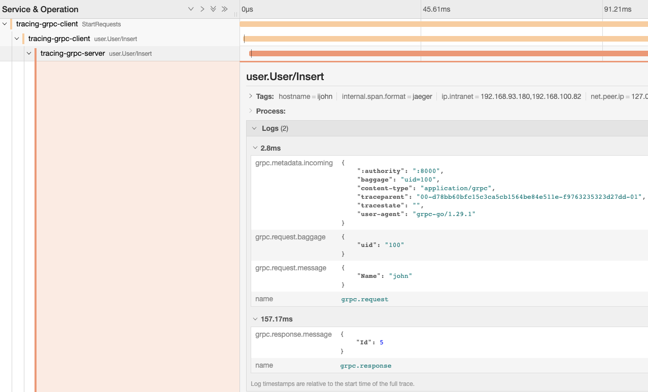Expand the Process section
648x392 pixels.
coord(251,111)
